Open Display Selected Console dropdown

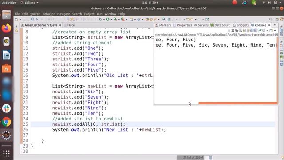(267, 31)
